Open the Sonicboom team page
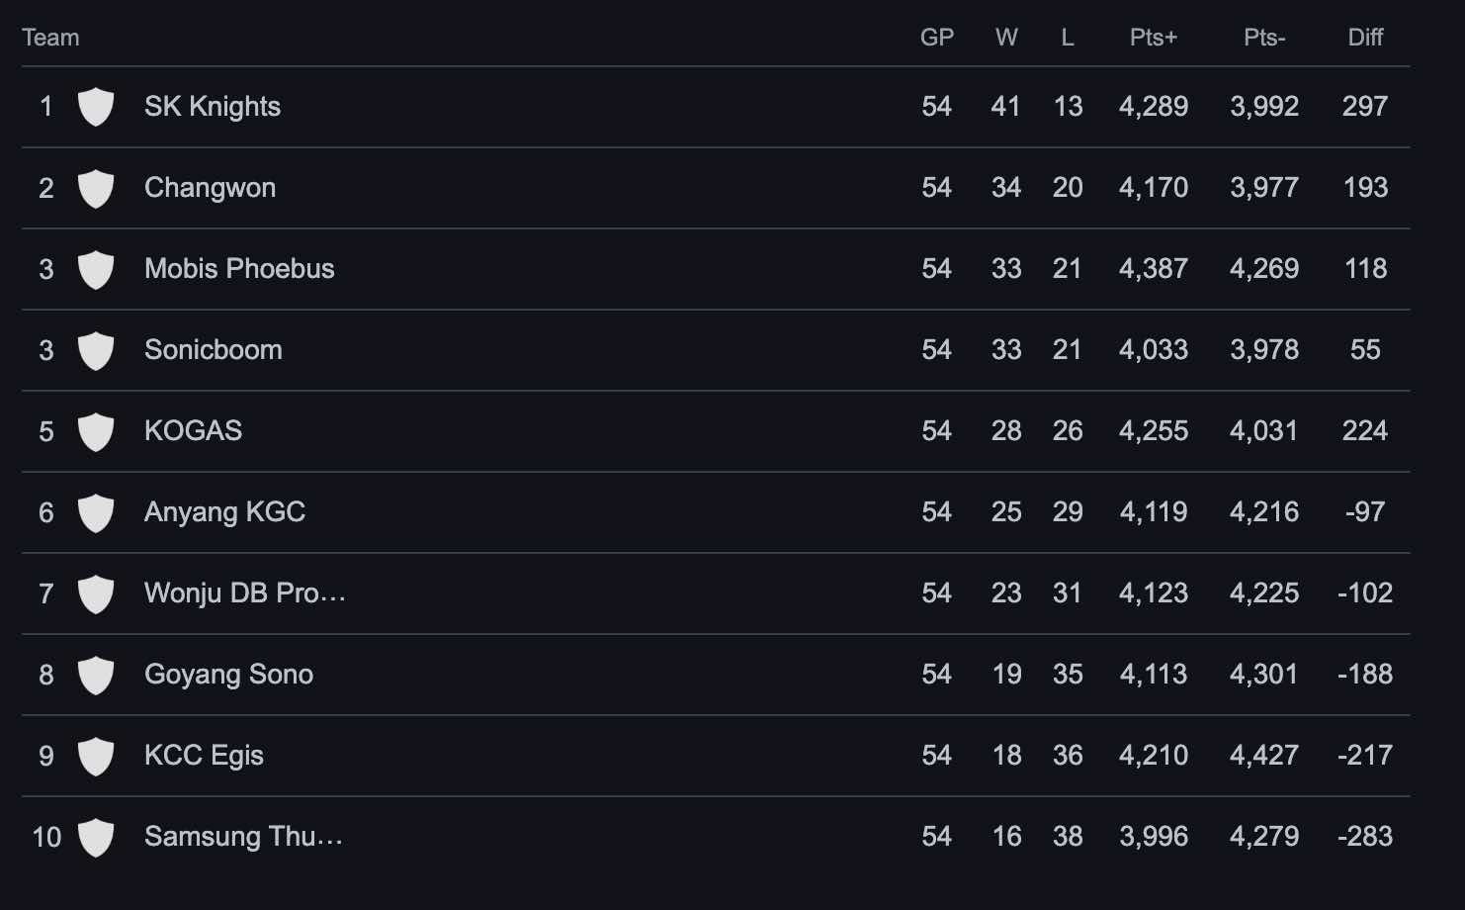The image size is (1465, 910). click(214, 350)
